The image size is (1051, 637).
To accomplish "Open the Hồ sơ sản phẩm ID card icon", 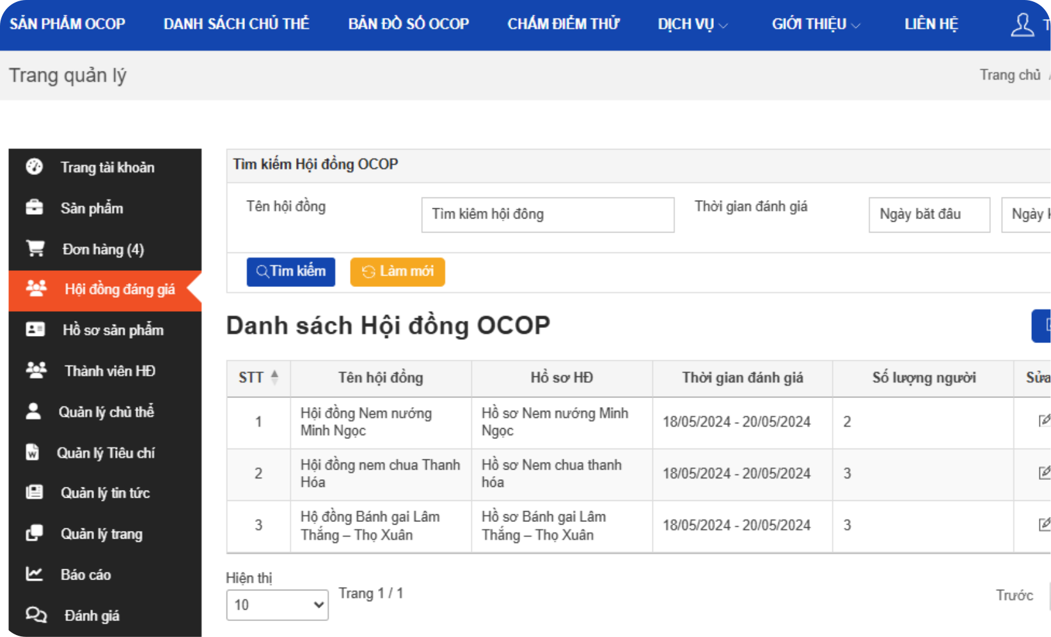I will point(35,330).
